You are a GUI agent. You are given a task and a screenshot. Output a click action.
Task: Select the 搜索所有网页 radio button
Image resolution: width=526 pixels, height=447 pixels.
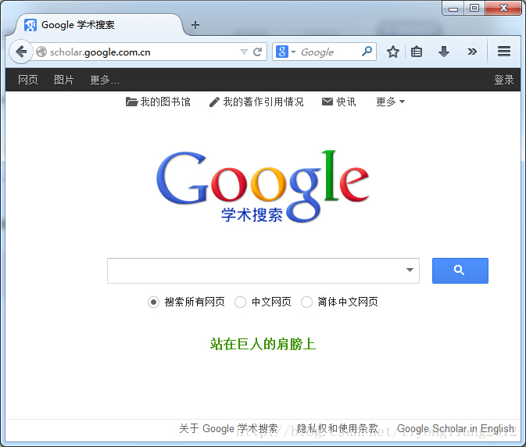click(x=153, y=302)
